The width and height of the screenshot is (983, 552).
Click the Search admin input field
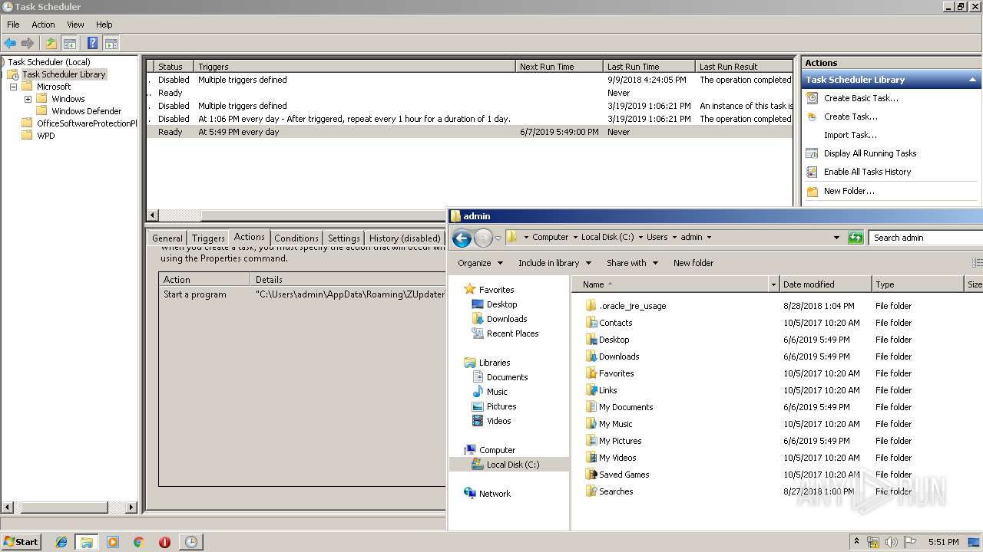(x=925, y=238)
